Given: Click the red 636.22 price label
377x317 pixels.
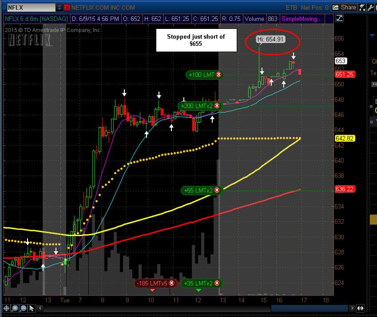Looking at the screenshot, I should (x=345, y=189).
